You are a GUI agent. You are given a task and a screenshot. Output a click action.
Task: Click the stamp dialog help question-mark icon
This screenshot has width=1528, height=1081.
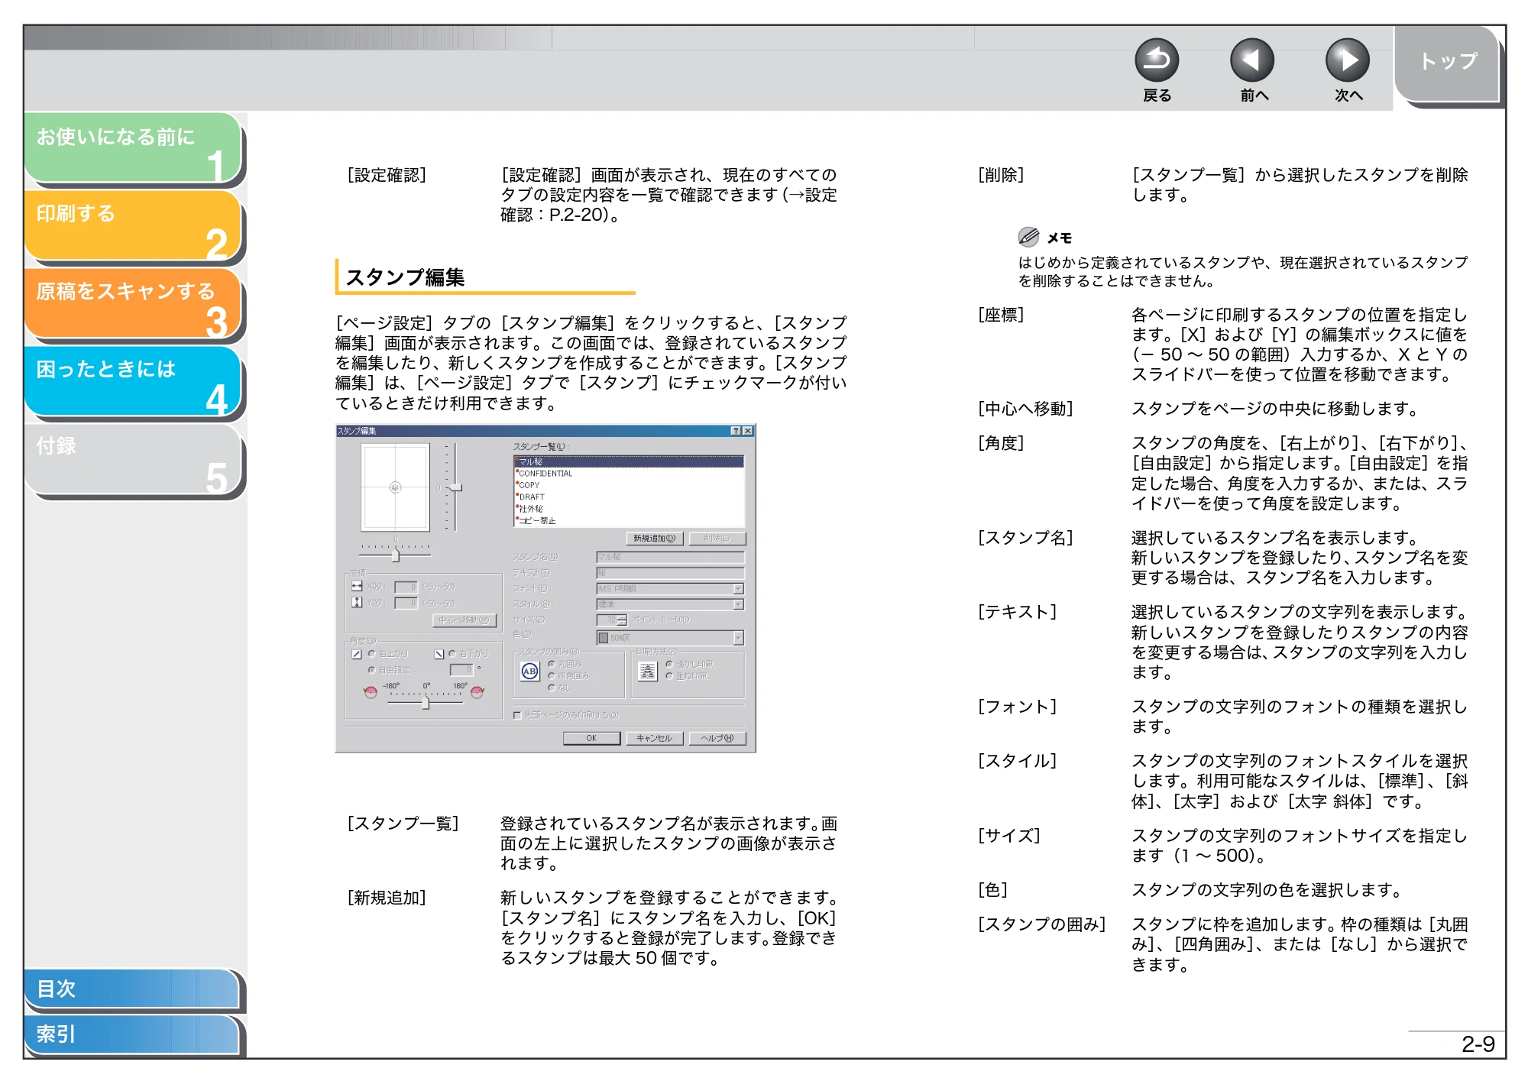[736, 431]
